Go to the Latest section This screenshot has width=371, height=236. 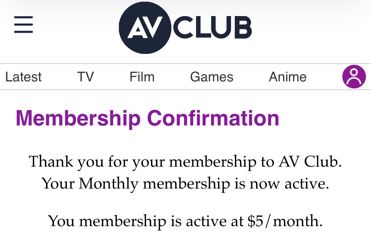(x=23, y=77)
